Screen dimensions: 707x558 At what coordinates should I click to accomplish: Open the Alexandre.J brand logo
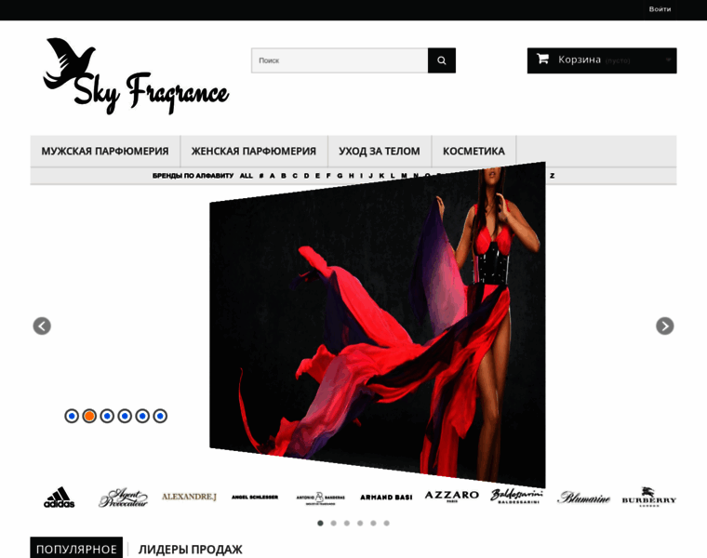189,497
